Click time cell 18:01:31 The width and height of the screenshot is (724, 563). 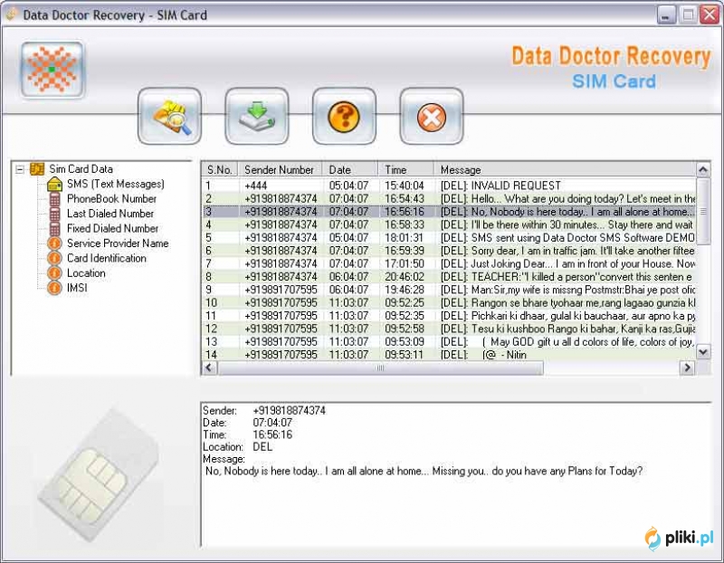[x=405, y=237]
